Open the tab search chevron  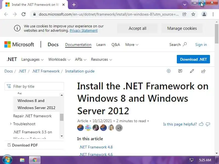tap(185, 5)
